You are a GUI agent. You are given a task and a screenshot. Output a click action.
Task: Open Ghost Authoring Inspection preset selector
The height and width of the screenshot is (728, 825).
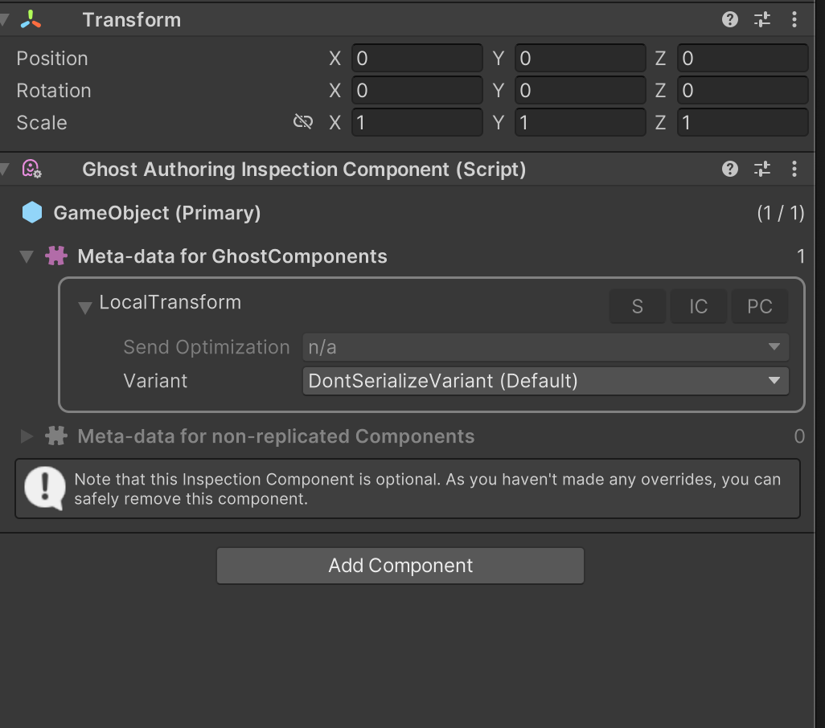(x=761, y=169)
